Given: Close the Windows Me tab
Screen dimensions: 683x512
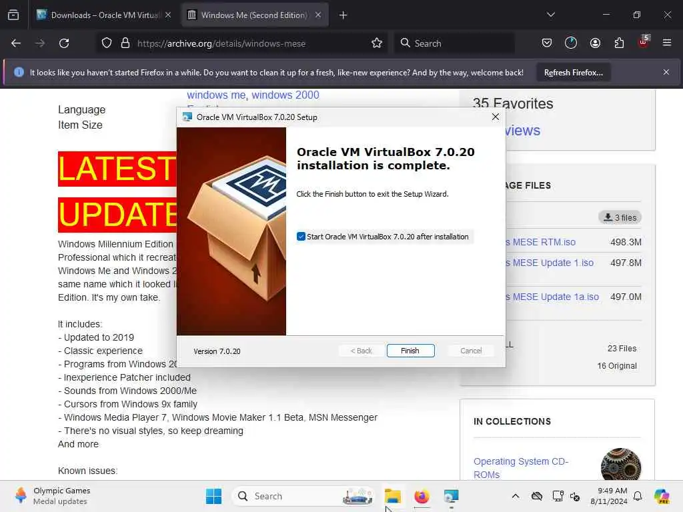Looking at the screenshot, I should pos(318,15).
